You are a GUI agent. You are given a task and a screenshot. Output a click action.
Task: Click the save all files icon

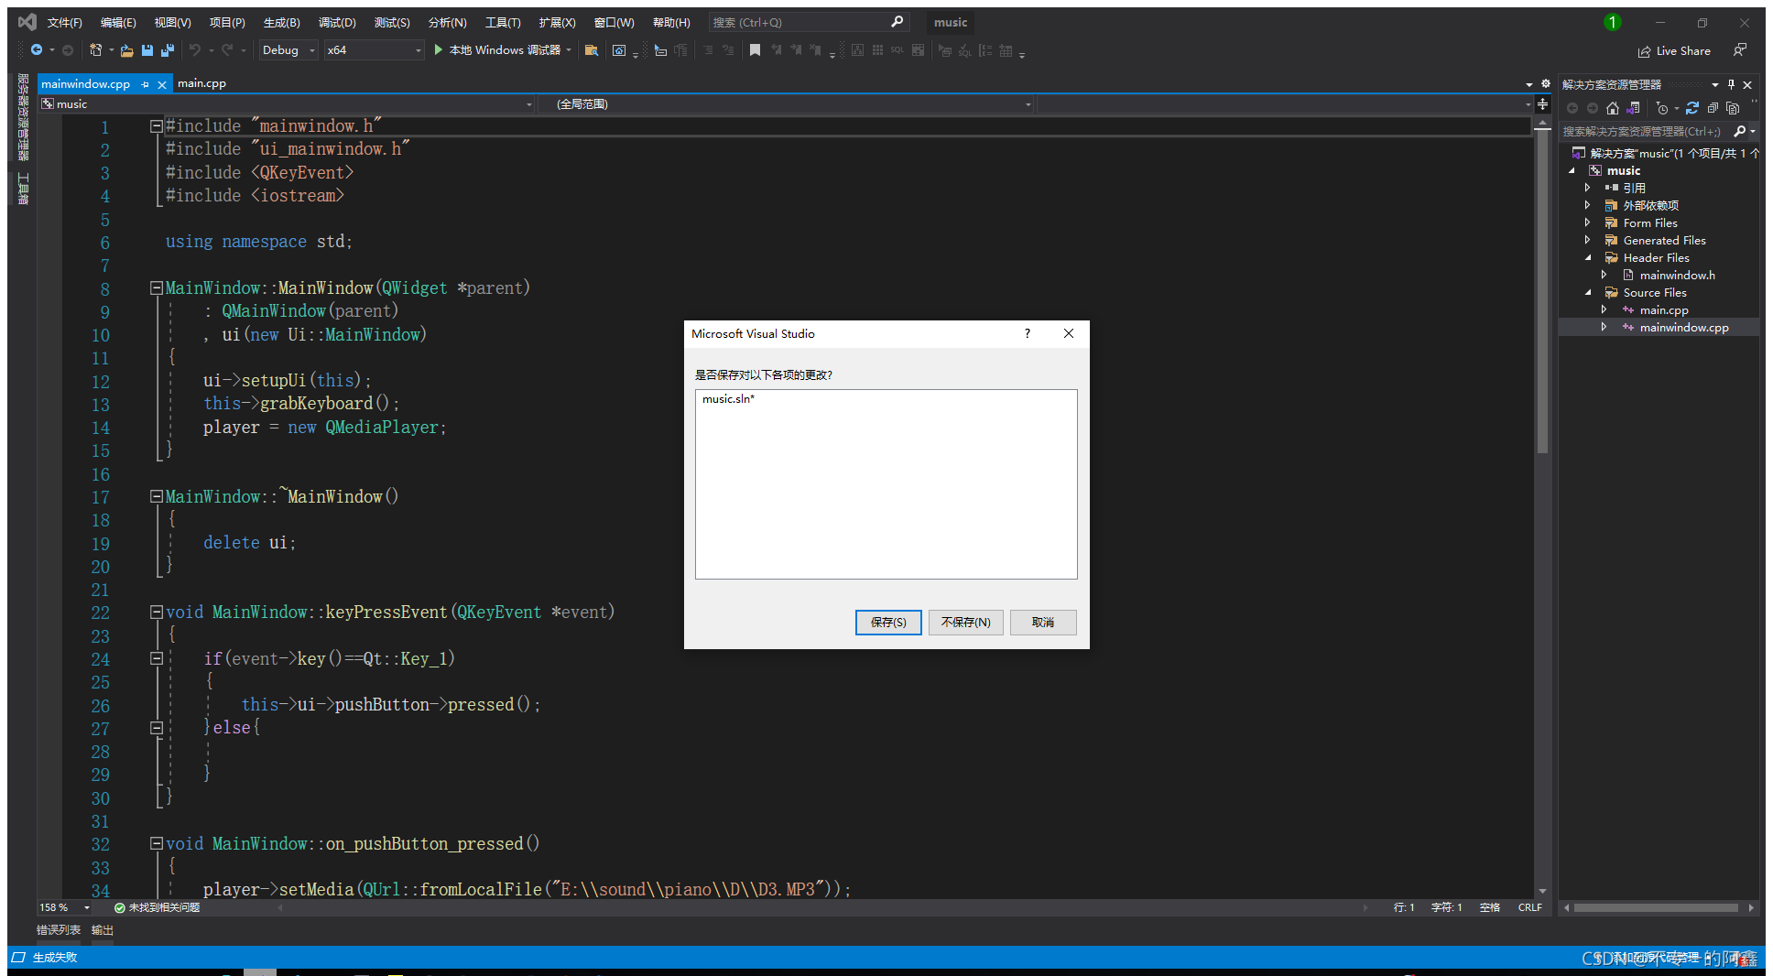[167, 50]
